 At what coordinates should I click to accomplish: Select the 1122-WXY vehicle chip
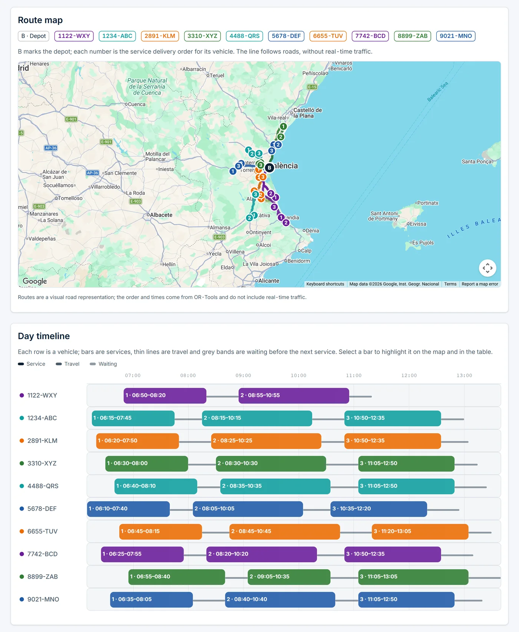[x=74, y=36]
